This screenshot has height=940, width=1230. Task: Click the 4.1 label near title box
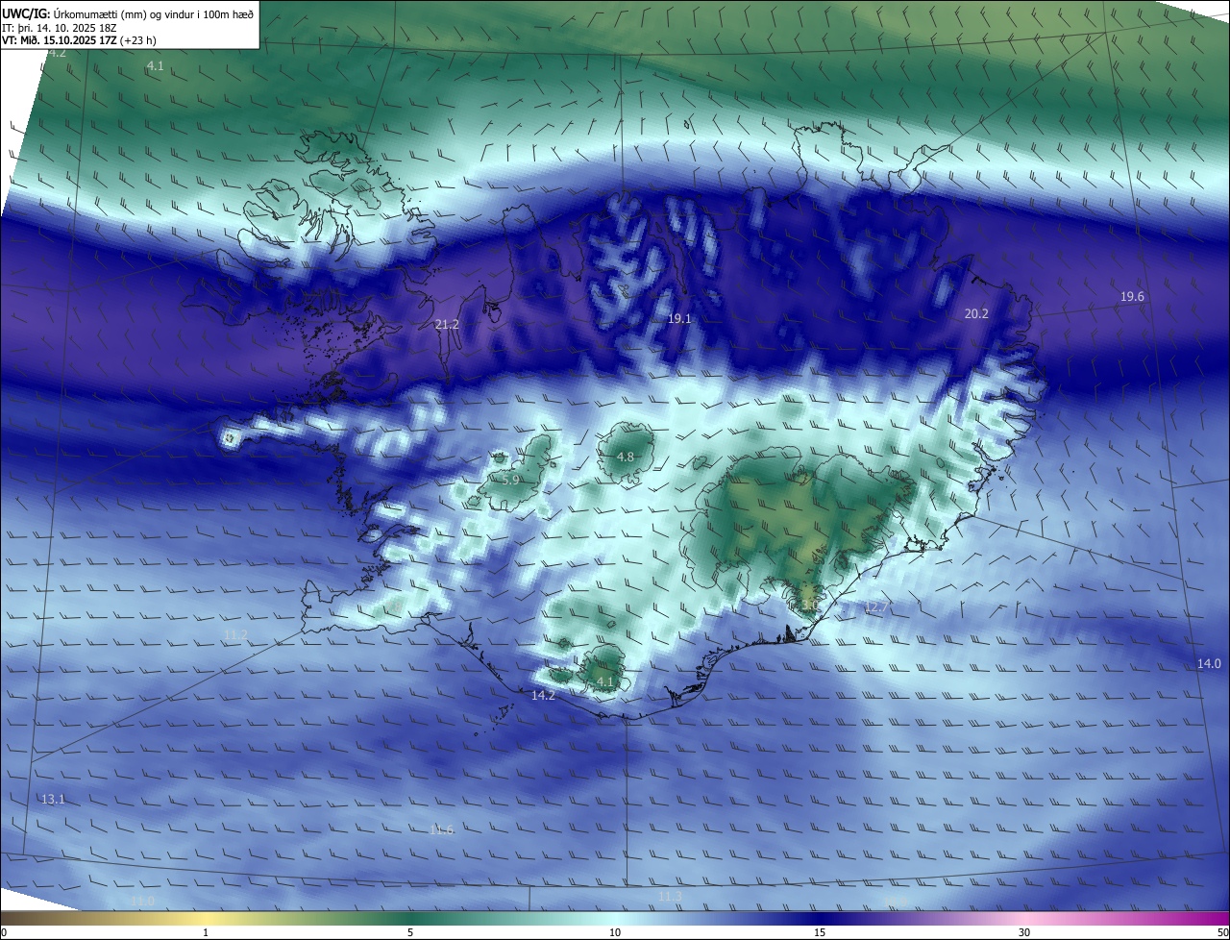pos(155,66)
